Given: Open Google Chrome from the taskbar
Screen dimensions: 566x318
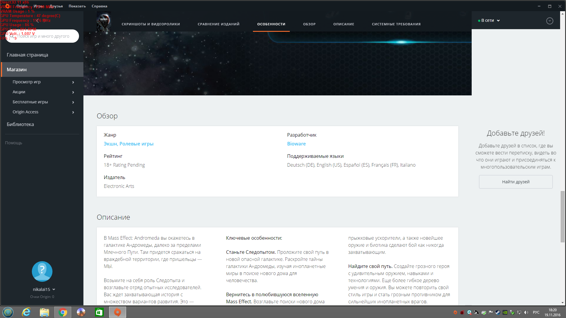Looking at the screenshot, I should (63, 312).
